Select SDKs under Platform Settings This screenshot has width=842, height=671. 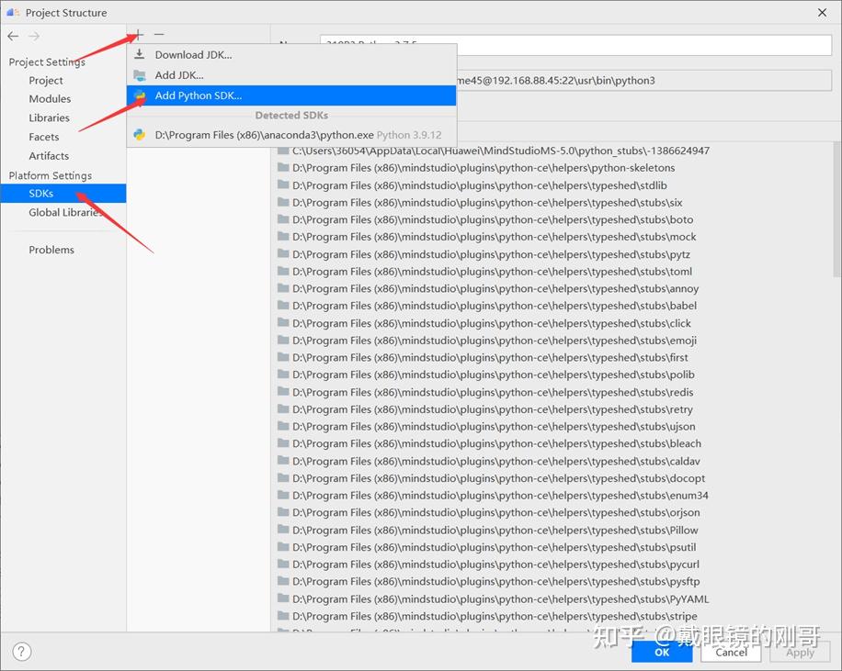40,193
